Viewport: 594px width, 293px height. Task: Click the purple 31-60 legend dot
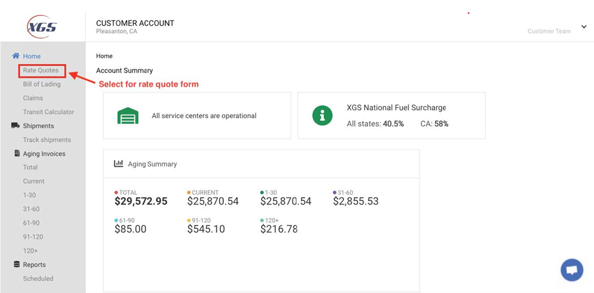[335, 192]
